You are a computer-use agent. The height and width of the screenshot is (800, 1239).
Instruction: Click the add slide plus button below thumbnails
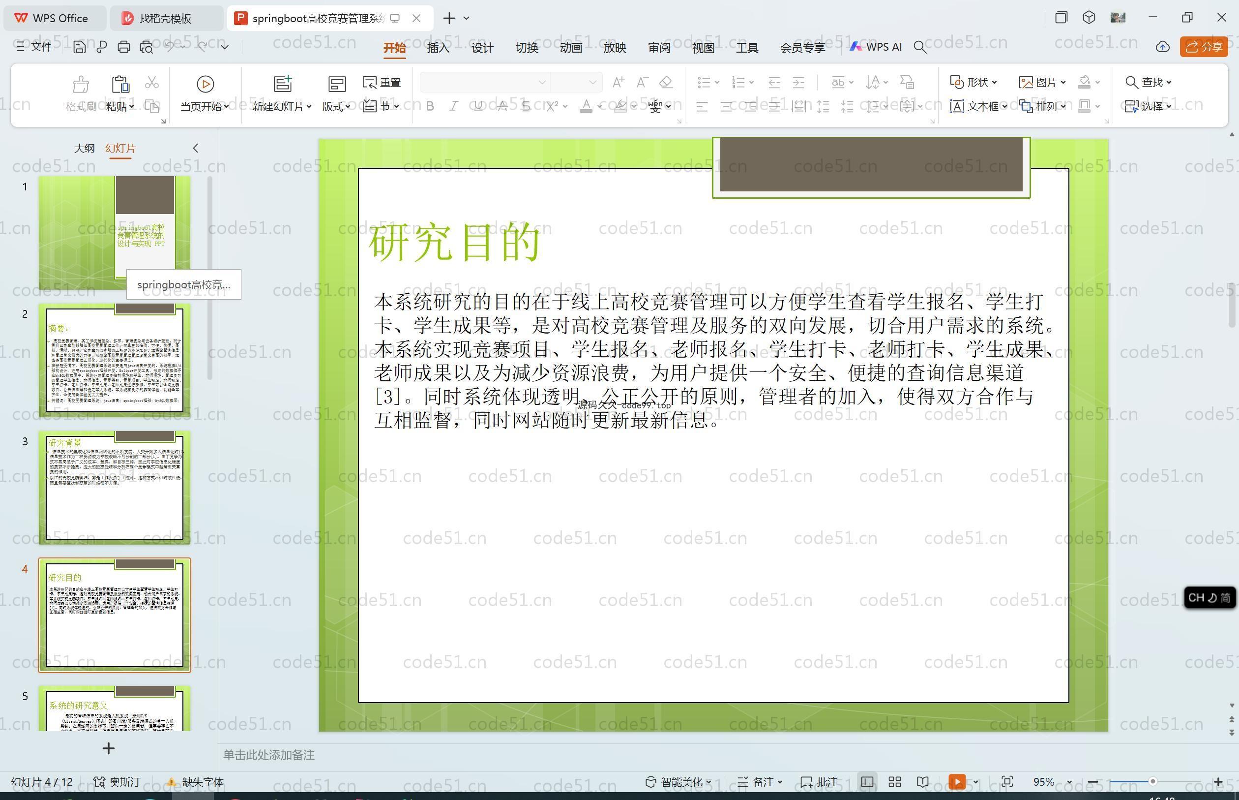click(109, 748)
